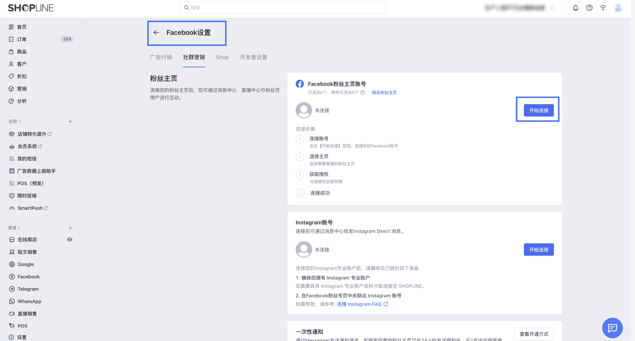The height and width of the screenshot is (341, 635).
Task: Click the WhatsApp channel icon
Action: 12,302
